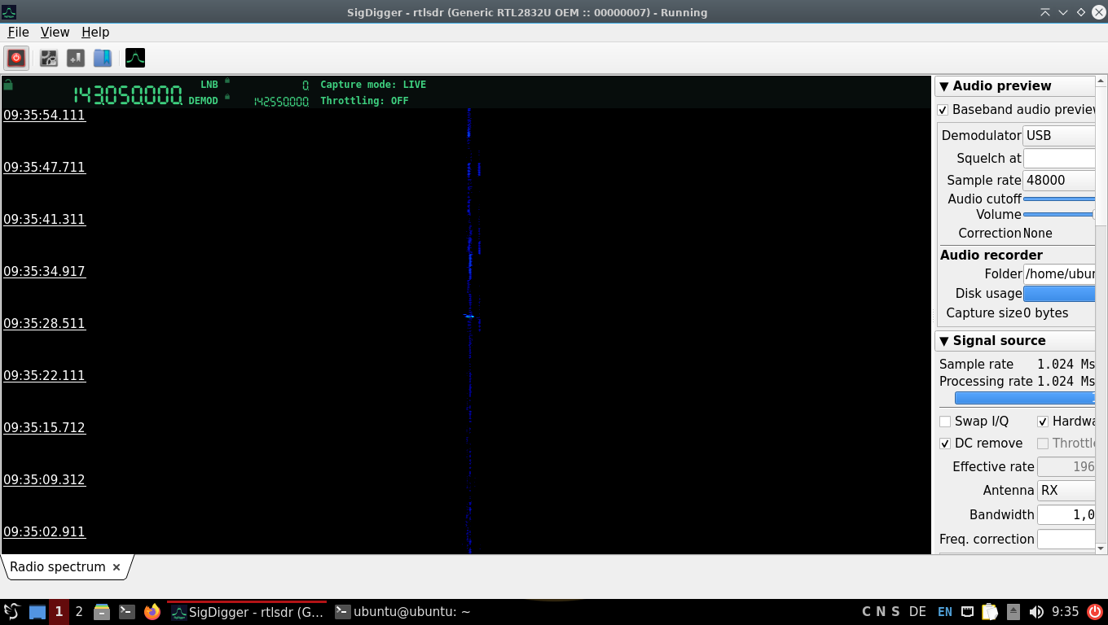
Task: Toggle the main frequency lock icon
Action: (x=8, y=85)
